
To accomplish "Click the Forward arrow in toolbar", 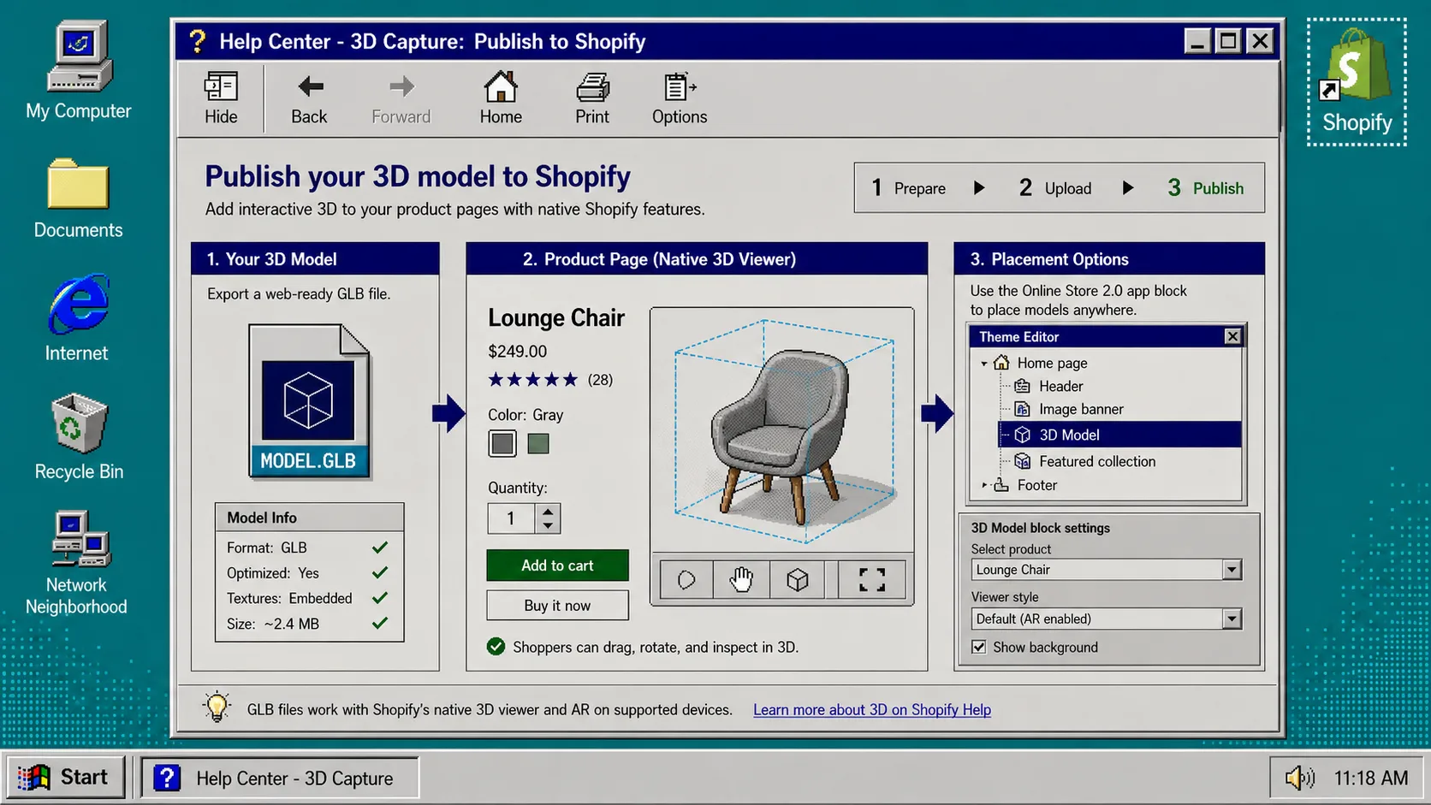I will click(401, 98).
